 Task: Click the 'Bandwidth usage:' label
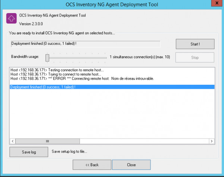coord(25,56)
